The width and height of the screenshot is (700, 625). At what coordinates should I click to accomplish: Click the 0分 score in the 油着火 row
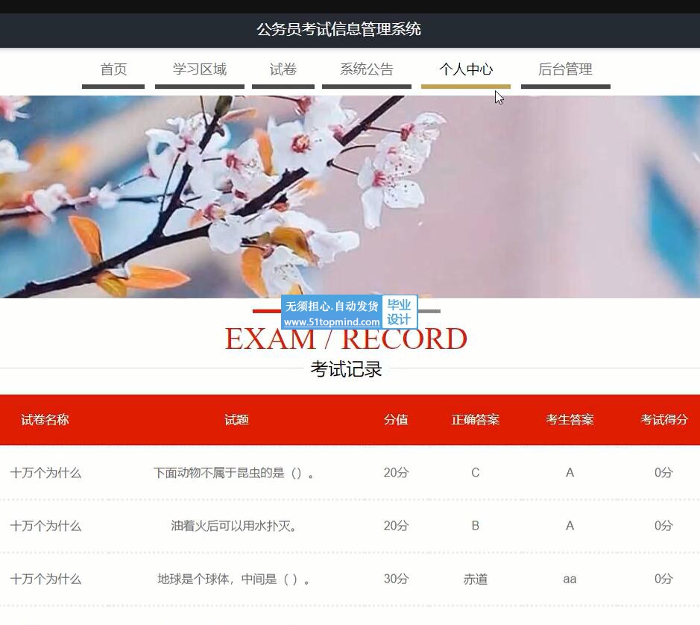tap(663, 526)
